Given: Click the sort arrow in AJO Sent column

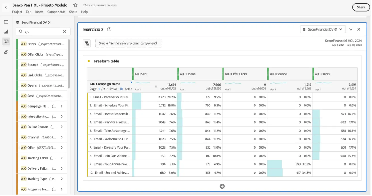Looking at the screenshot, I should click(156, 86).
